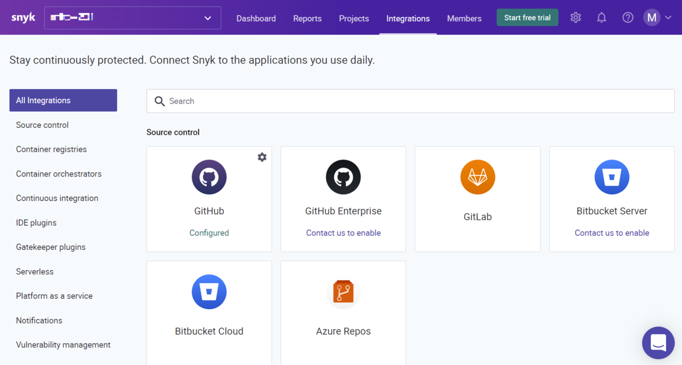The height and width of the screenshot is (365, 682).
Task: Switch to the Projects tab
Action: tap(354, 18)
